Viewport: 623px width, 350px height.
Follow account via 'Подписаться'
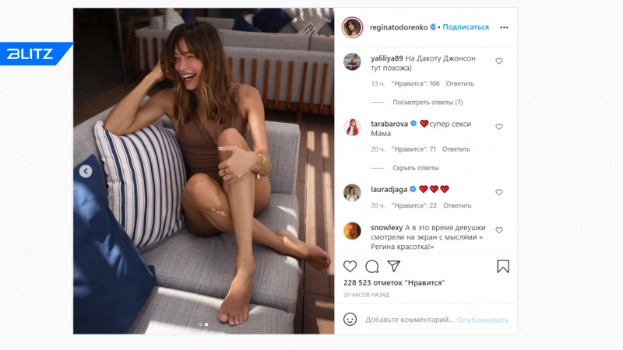466,27
